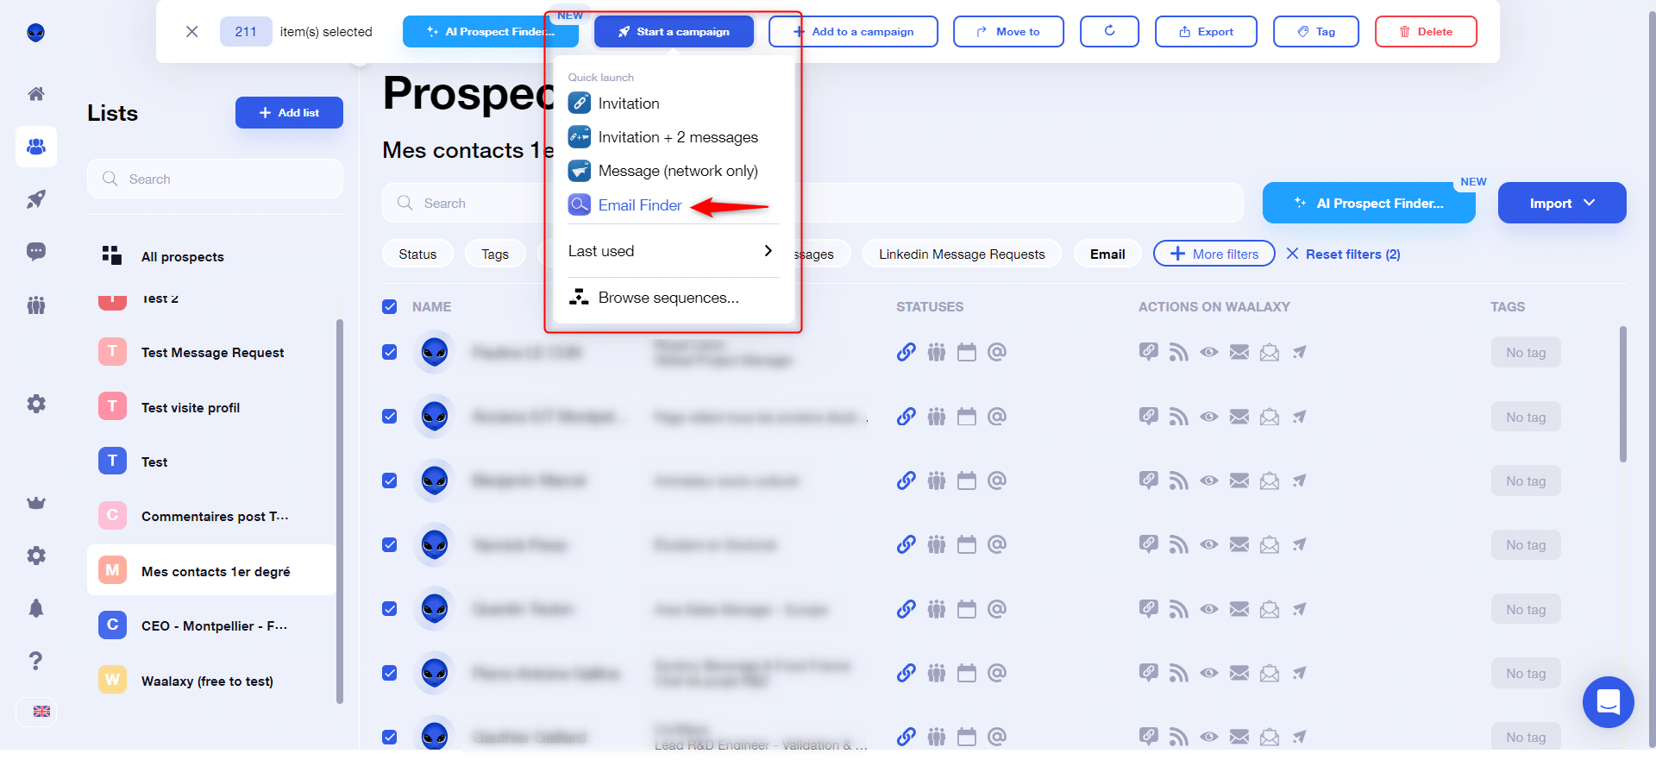Click the link status icon in first prospect row
This screenshot has width=1656, height=760.
[906, 352]
